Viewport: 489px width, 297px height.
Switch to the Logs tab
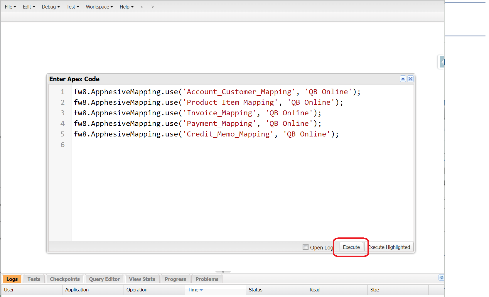coord(12,279)
